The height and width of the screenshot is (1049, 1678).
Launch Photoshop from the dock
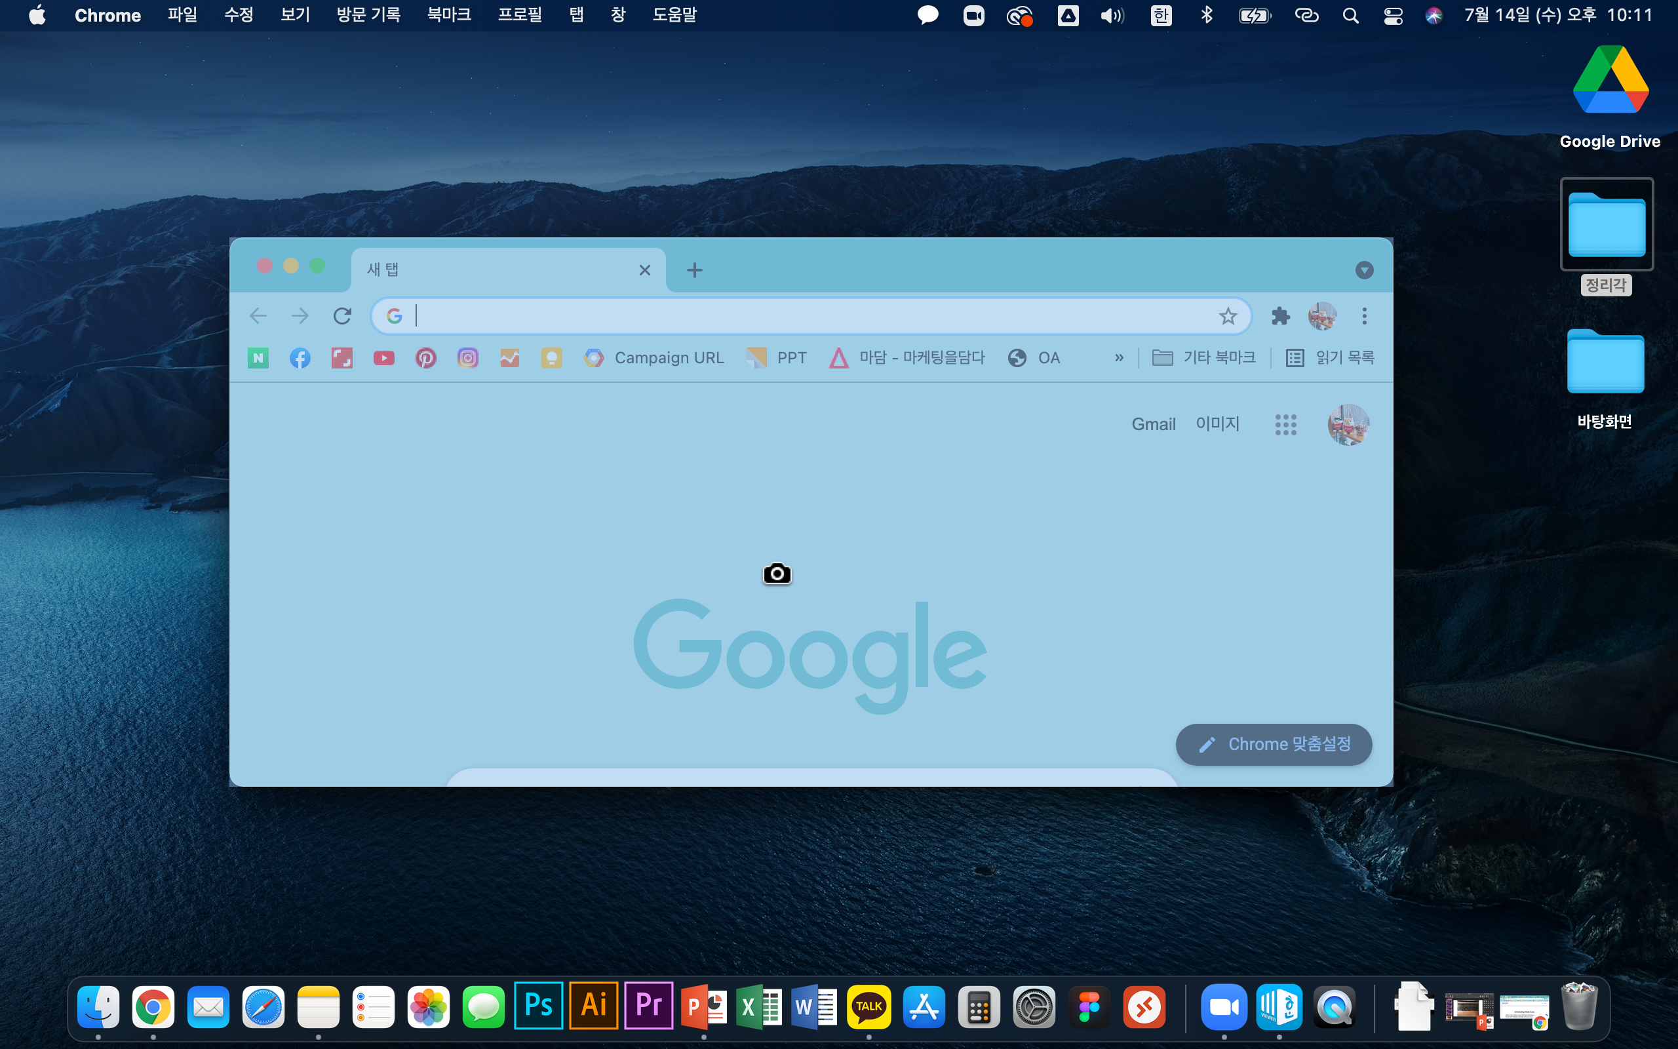(x=538, y=1005)
